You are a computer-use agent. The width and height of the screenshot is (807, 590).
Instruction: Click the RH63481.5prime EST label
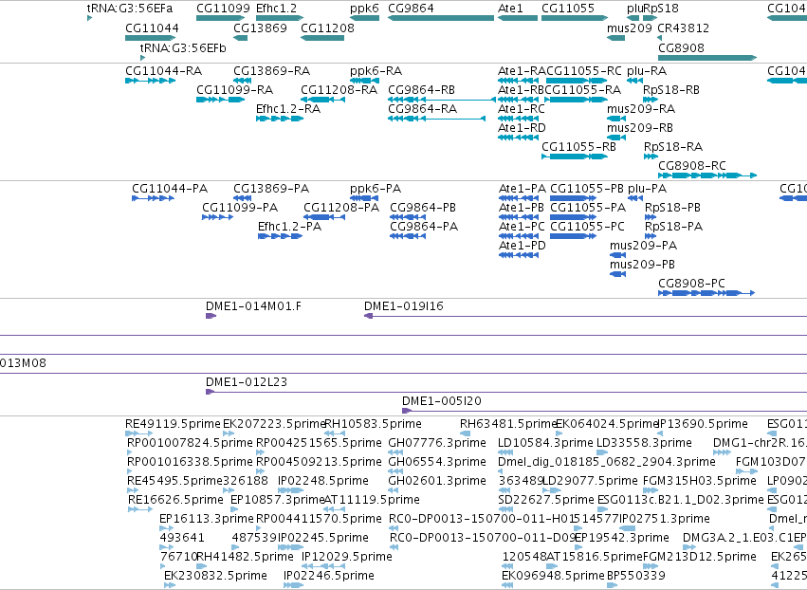(x=509, y=424)
